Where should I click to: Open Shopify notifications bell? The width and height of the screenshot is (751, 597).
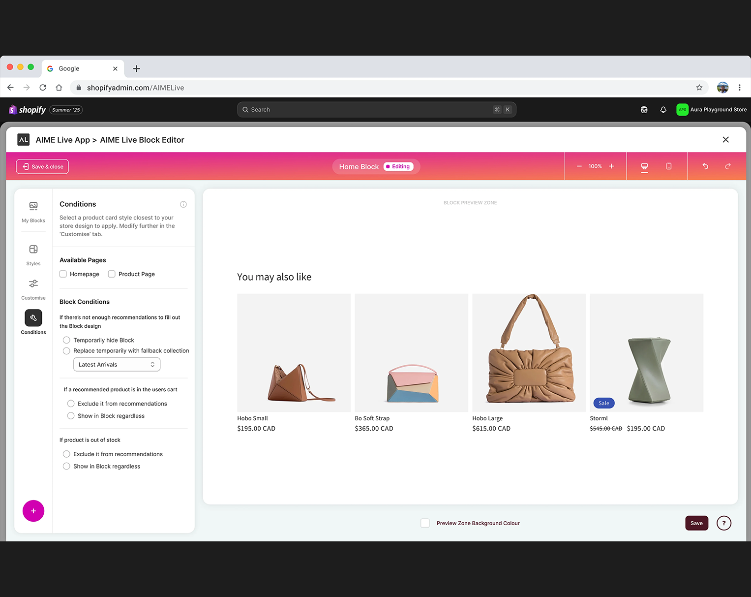pyautogui.click(x=663, y=110)
